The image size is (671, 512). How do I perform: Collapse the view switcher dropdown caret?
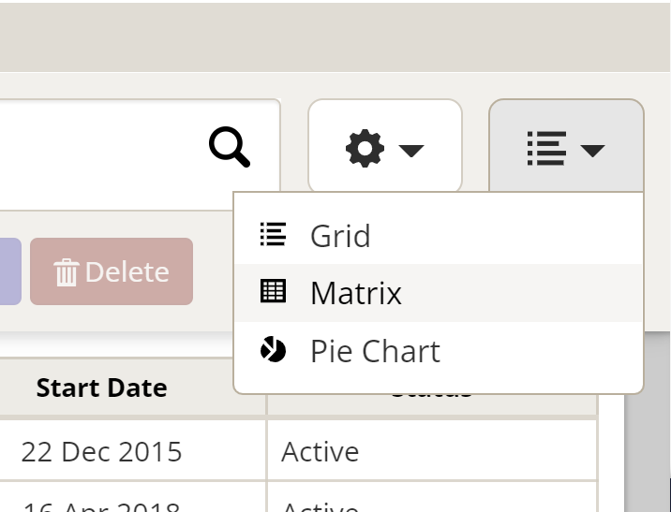(x=592, y=150)
